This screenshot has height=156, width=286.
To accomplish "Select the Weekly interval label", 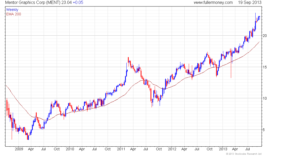I will [12, 10].
